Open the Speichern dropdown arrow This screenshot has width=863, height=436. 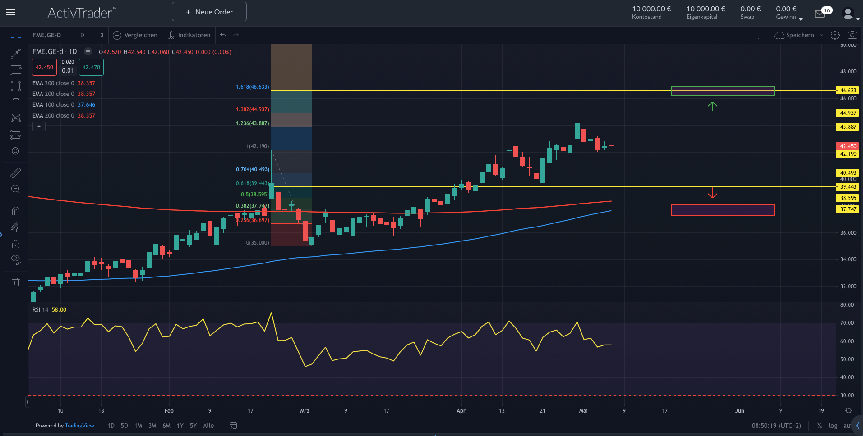tap(821, 35)
